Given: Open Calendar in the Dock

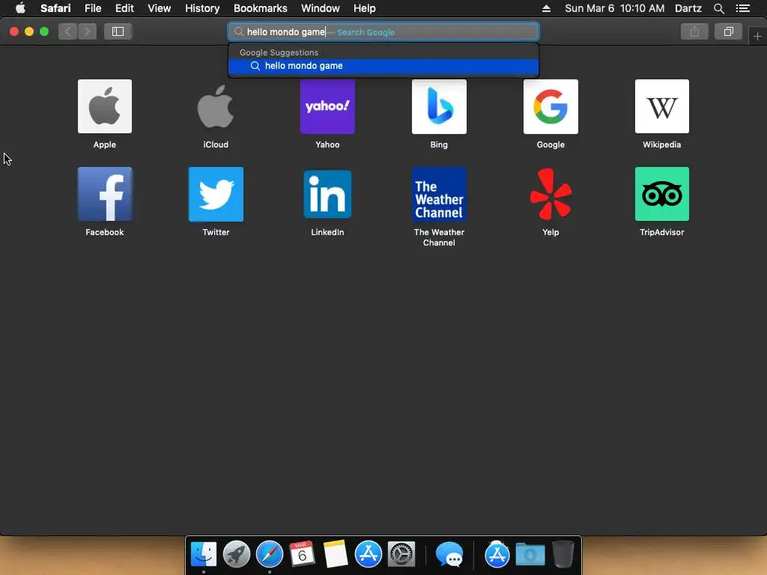Looking at the screenshot, I should pos(303,555).
